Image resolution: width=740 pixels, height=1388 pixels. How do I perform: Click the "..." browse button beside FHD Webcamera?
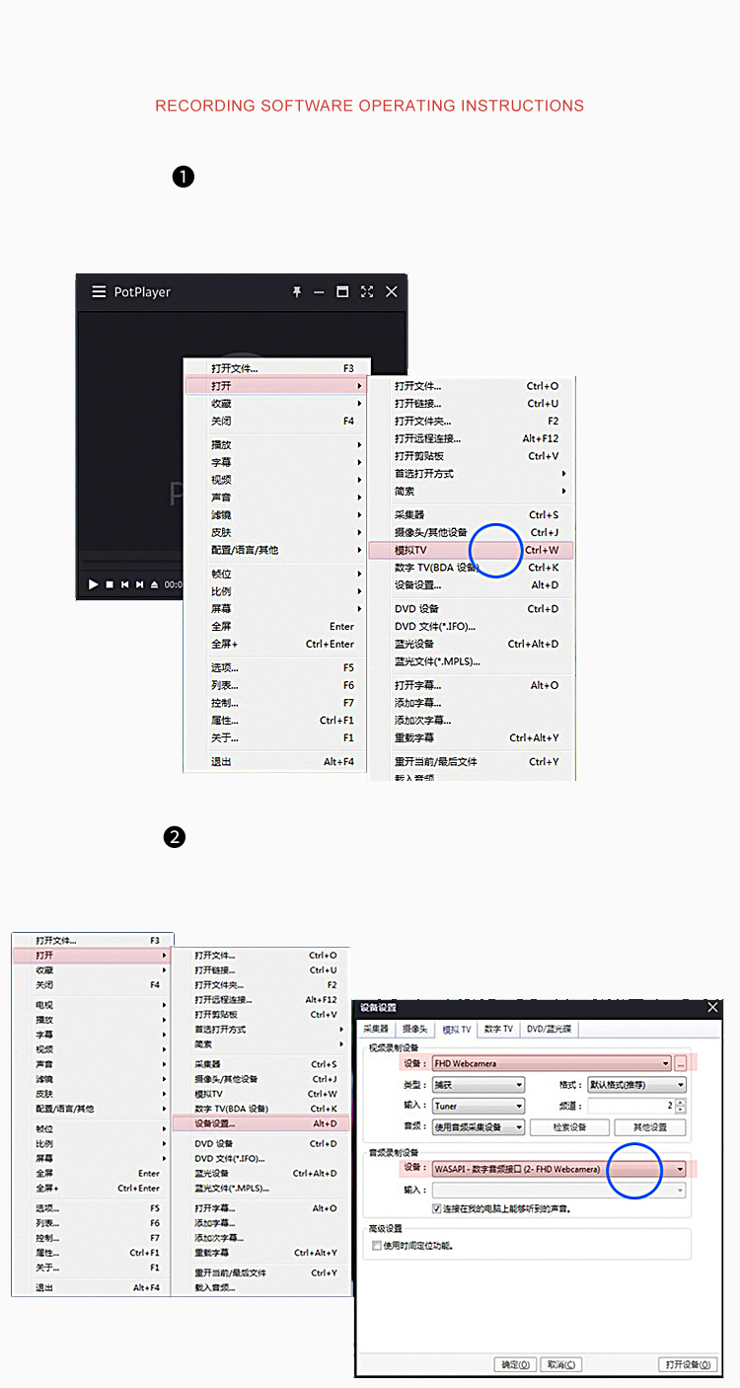(x=680, y=1063)
